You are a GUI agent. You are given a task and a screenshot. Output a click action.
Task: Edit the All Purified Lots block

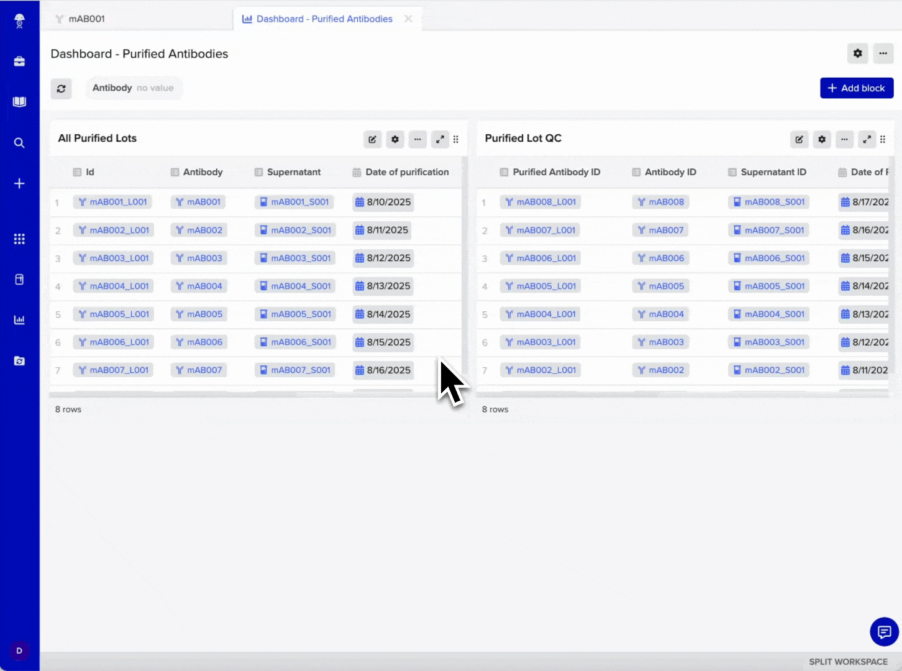coord(372,139)
